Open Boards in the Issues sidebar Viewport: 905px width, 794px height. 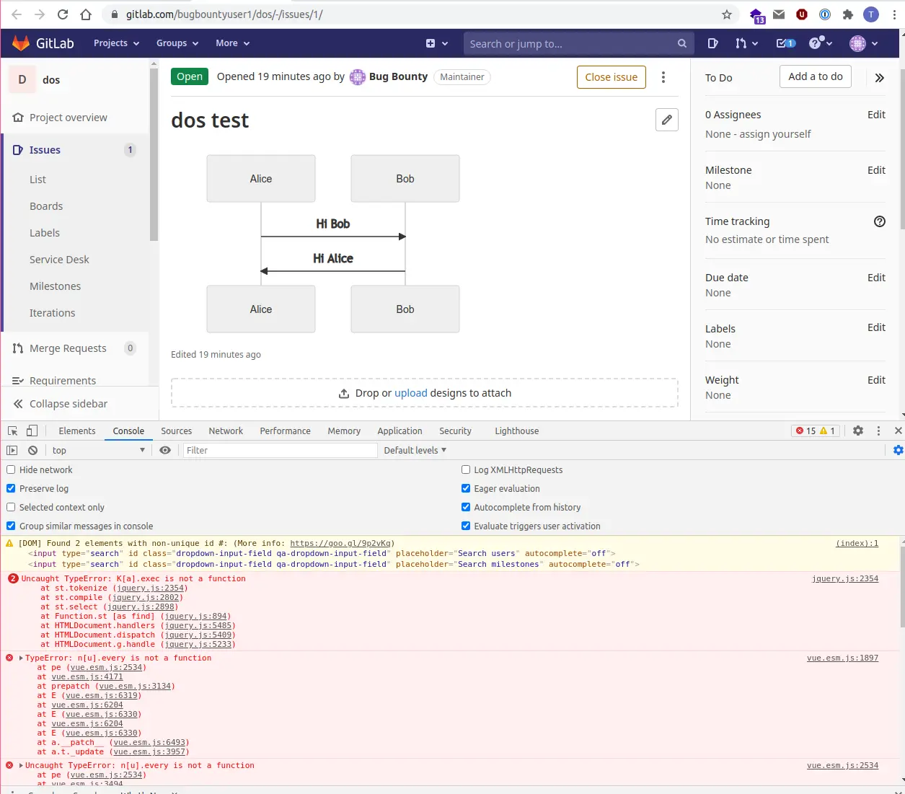pyautogui.click(x=46, y=206)
